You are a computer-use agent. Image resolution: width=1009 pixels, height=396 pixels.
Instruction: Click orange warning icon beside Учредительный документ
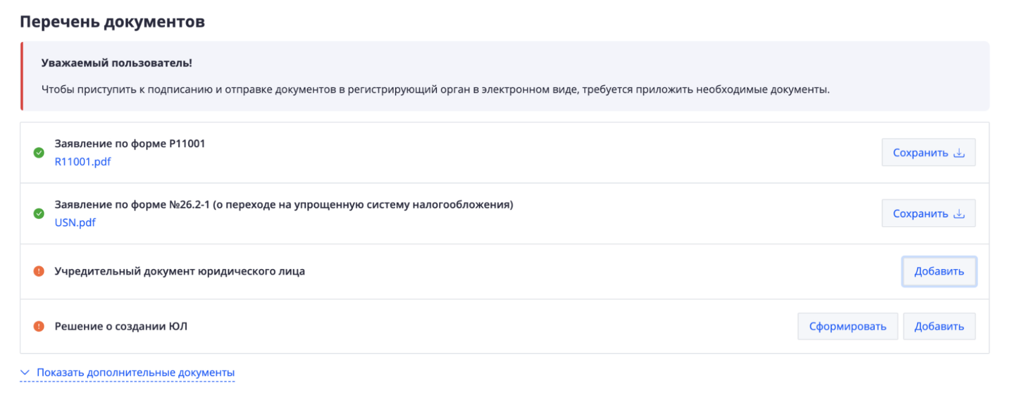point(39,271)
